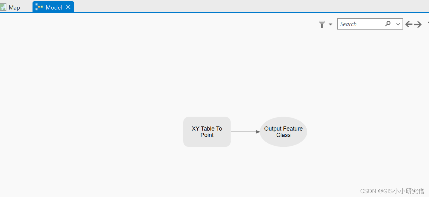
Task: Click the Output Feature Class label text
Action: [x=283, y=132]
